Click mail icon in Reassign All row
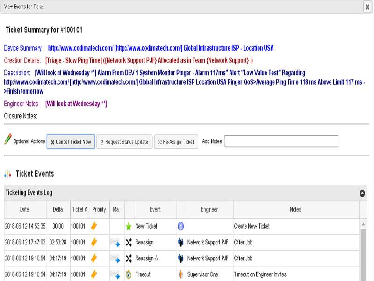This screenshot has width=374, height=281. point(115,259)
